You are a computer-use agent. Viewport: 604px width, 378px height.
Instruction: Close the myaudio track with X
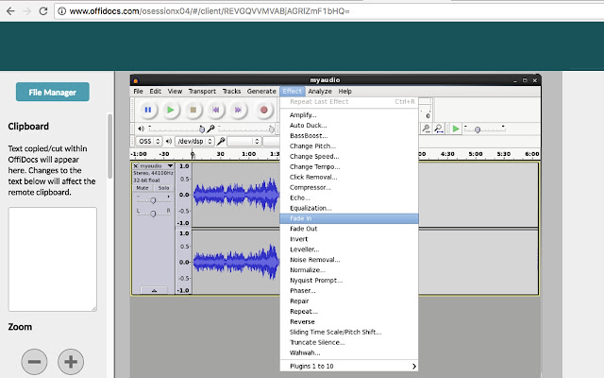[136, 166]
